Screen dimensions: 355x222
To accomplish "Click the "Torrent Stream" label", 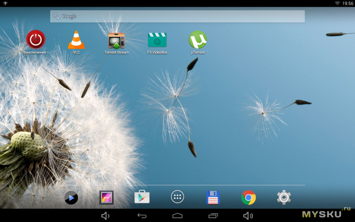I will coord(116,52).
